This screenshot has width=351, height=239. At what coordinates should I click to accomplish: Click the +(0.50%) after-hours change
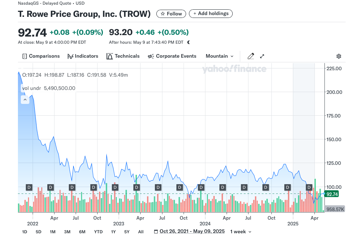pos(173,33)
